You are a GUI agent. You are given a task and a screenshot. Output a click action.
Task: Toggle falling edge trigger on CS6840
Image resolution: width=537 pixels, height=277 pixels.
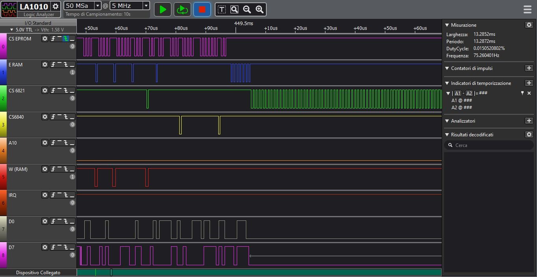tap(66, 117)
